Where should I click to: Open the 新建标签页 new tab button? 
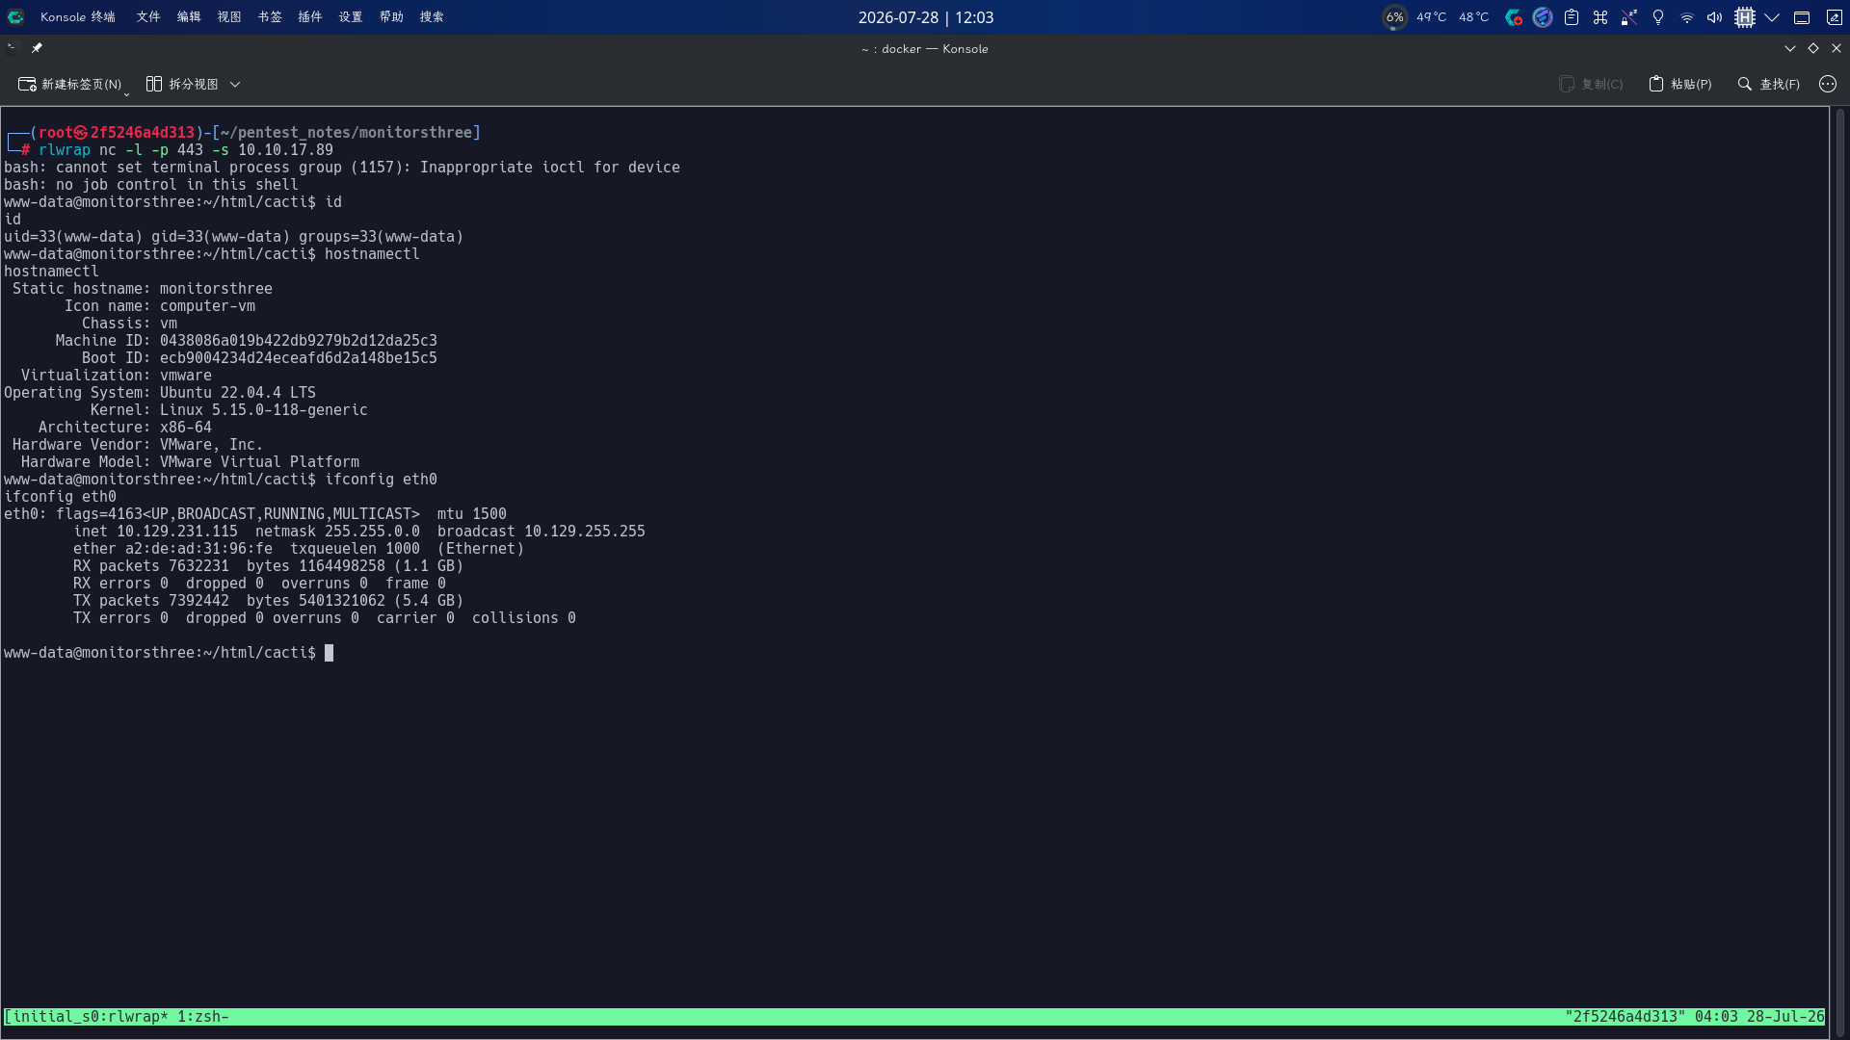point(69,85)
